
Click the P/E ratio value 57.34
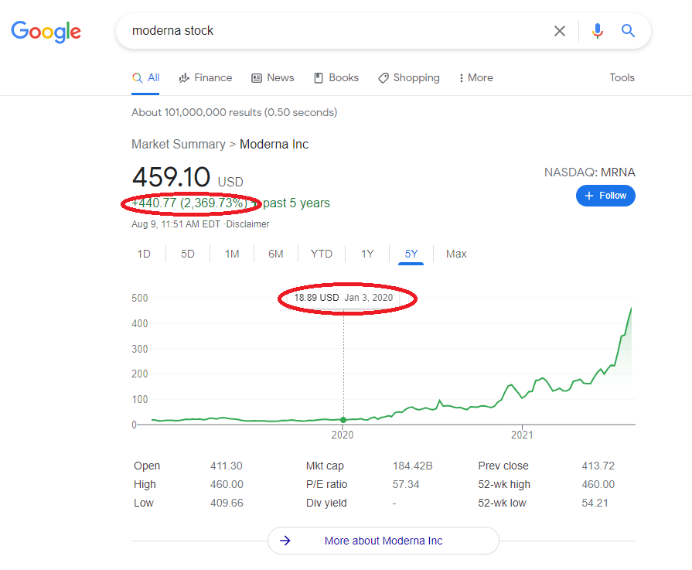coord(406,484)
